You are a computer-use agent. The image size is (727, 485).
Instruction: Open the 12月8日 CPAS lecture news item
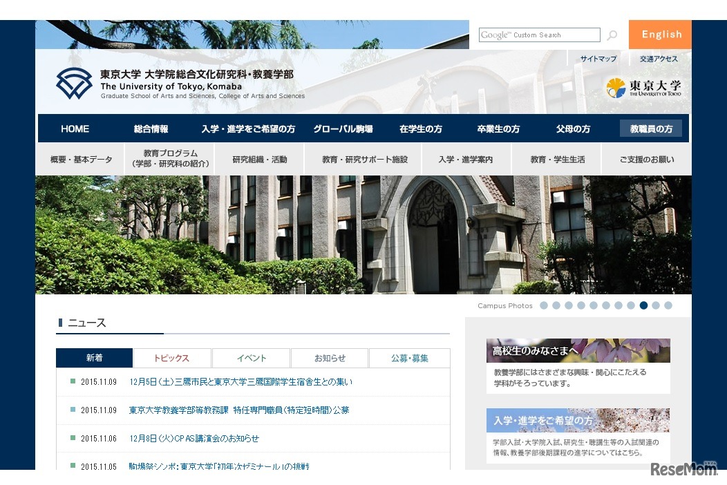click(x=193, y=438)
